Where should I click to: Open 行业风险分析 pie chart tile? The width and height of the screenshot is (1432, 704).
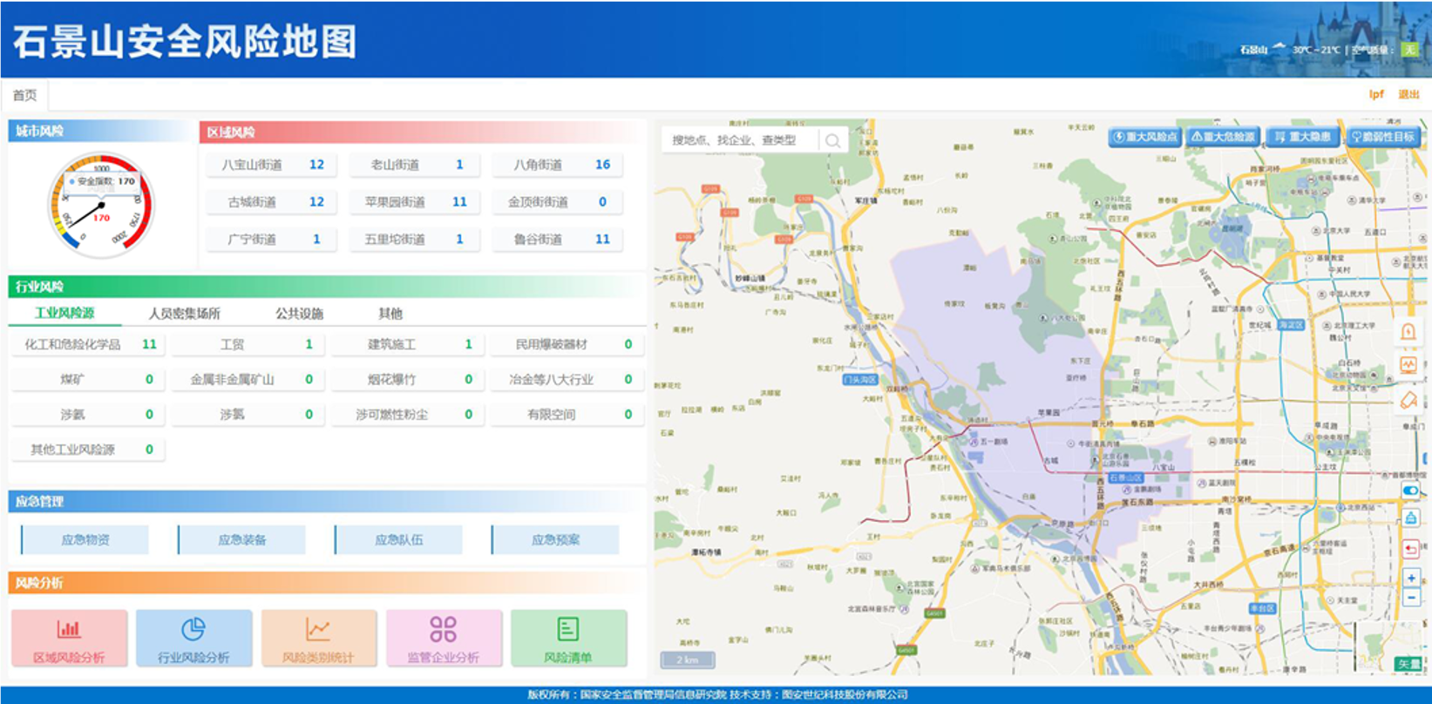[x=193, y=638]
